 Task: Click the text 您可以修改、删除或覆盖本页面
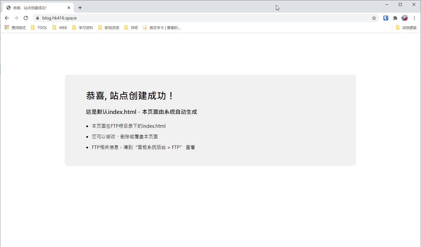pyautogui.click(x=125, y=137)
